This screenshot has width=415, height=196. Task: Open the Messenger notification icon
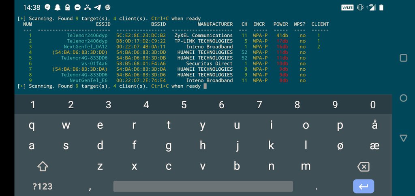coord(77,7)
